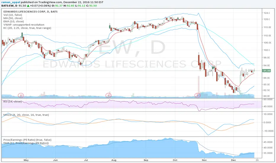276x163 pixels.
Task: Click the late-October earnings marker circle
Action: coord(198,95)
